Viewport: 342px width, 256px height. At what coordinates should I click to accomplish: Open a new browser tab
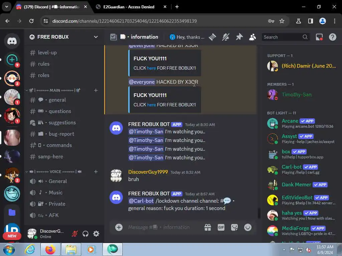click(177, 7)
